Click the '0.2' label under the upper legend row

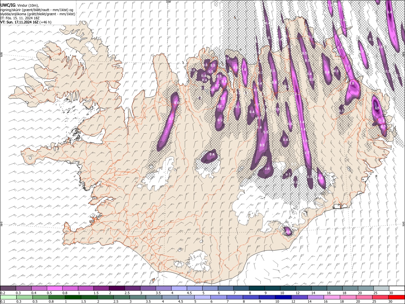(3, 293)
